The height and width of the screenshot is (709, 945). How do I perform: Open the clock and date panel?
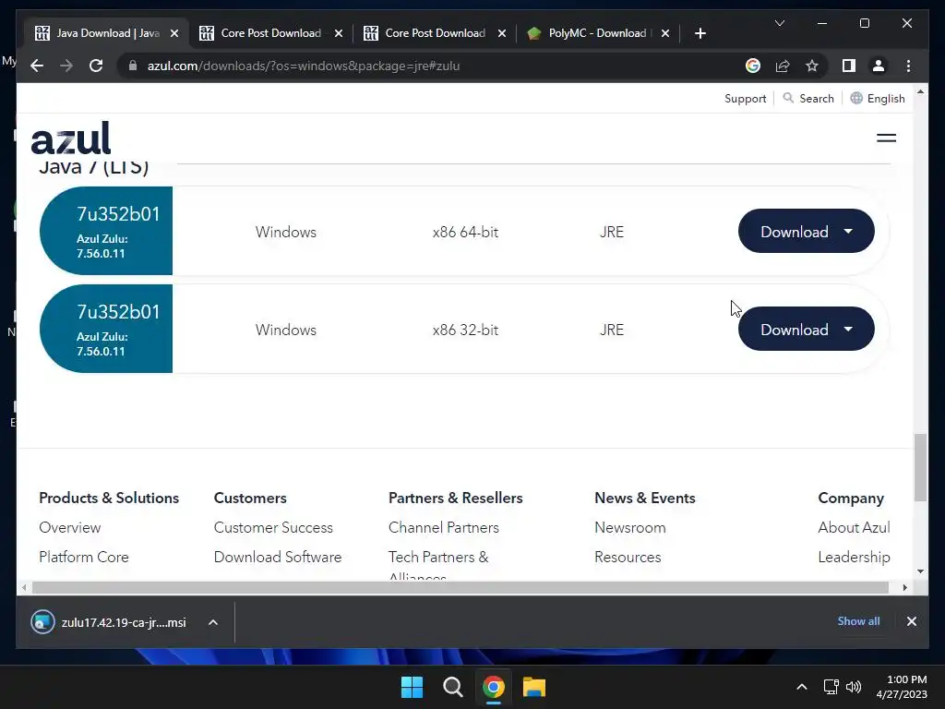902,687
